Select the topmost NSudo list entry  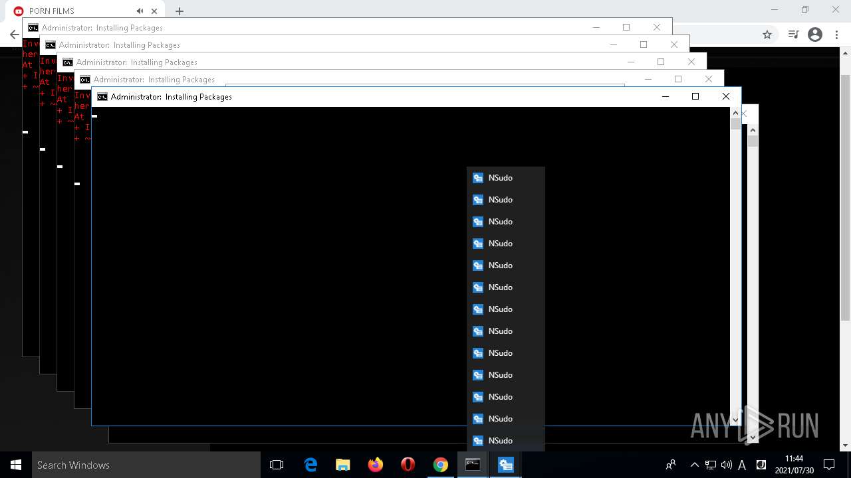coord(506,178)
